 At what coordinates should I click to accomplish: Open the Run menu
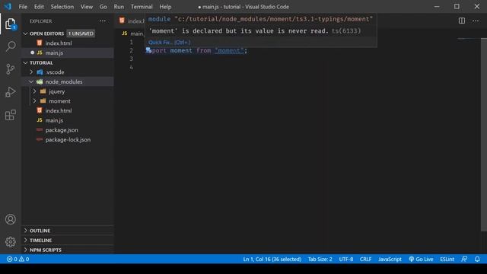click(119, 7)
